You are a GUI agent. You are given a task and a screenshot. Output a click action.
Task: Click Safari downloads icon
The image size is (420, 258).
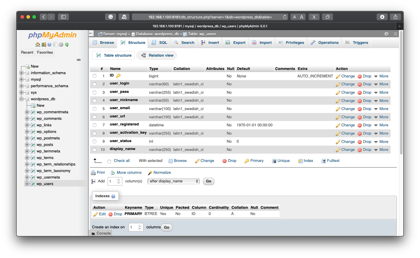point(382,17)
